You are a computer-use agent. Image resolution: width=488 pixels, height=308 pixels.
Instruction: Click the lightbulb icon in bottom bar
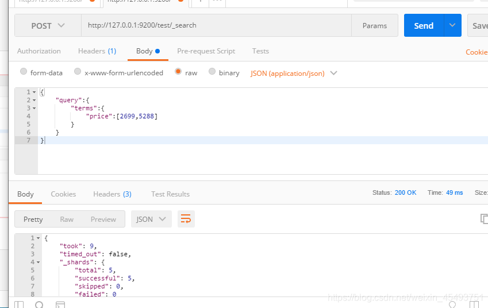(x=452, y=305)
